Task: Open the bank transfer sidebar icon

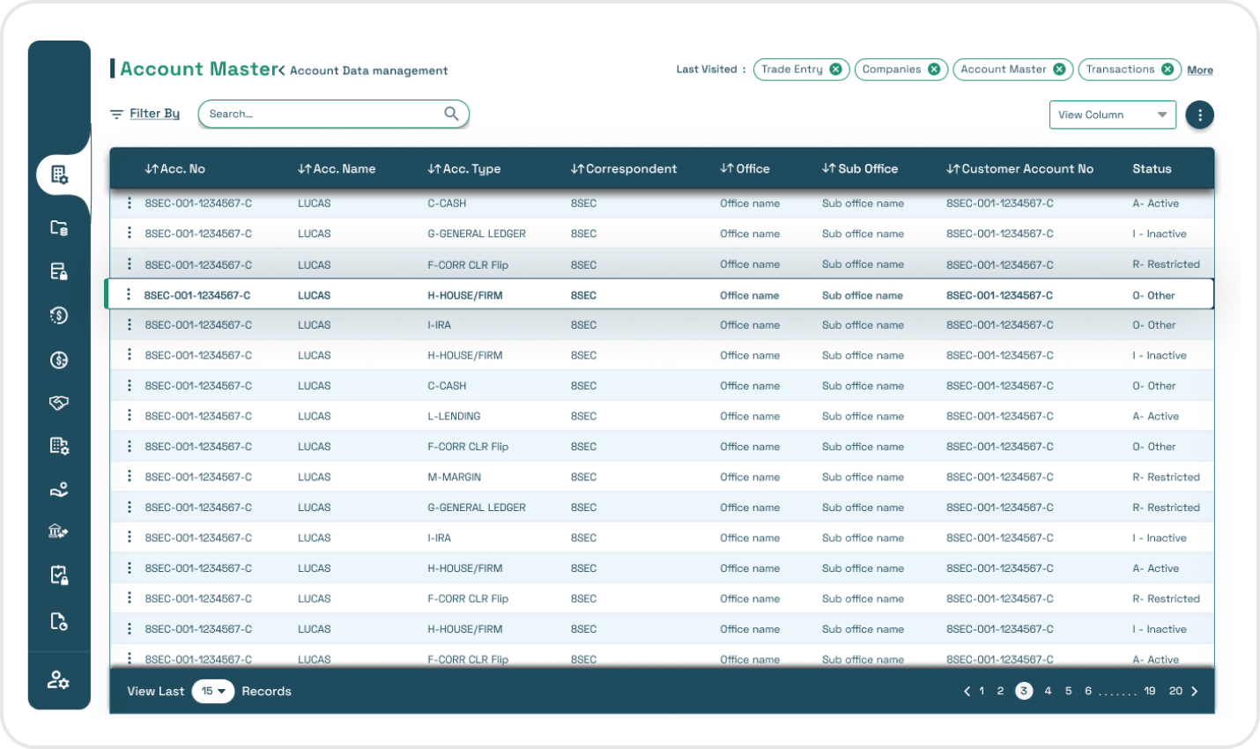Action: point(59,531)
